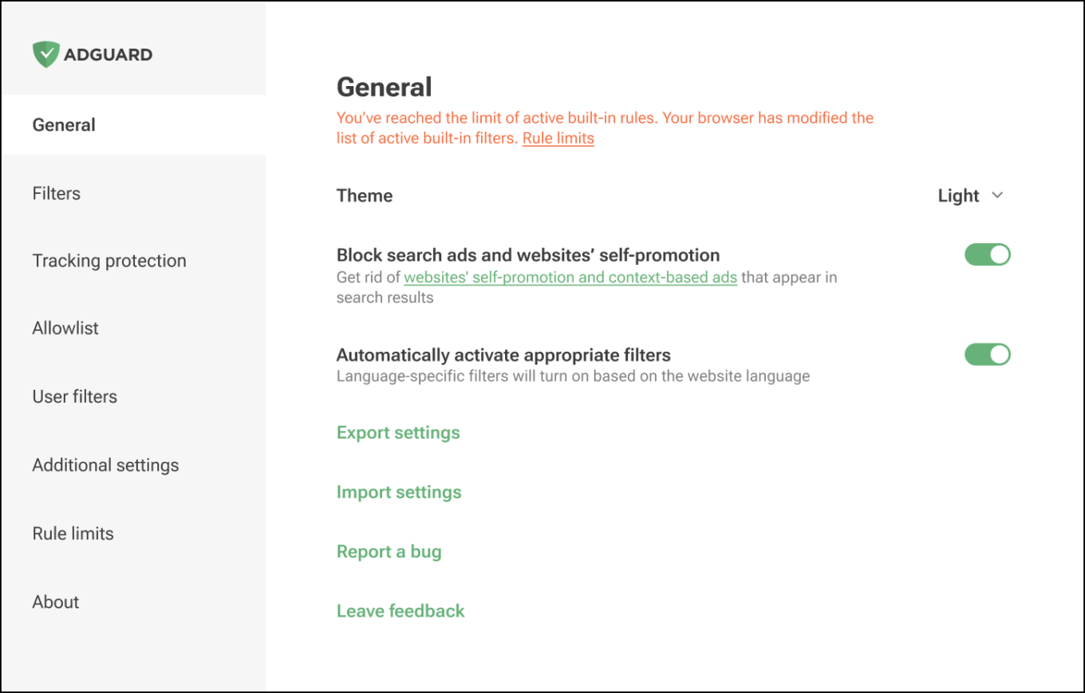Click the ADGUARD wordmark text
Viewport: 1085px width, 693px height.
[x=108, y=55]
